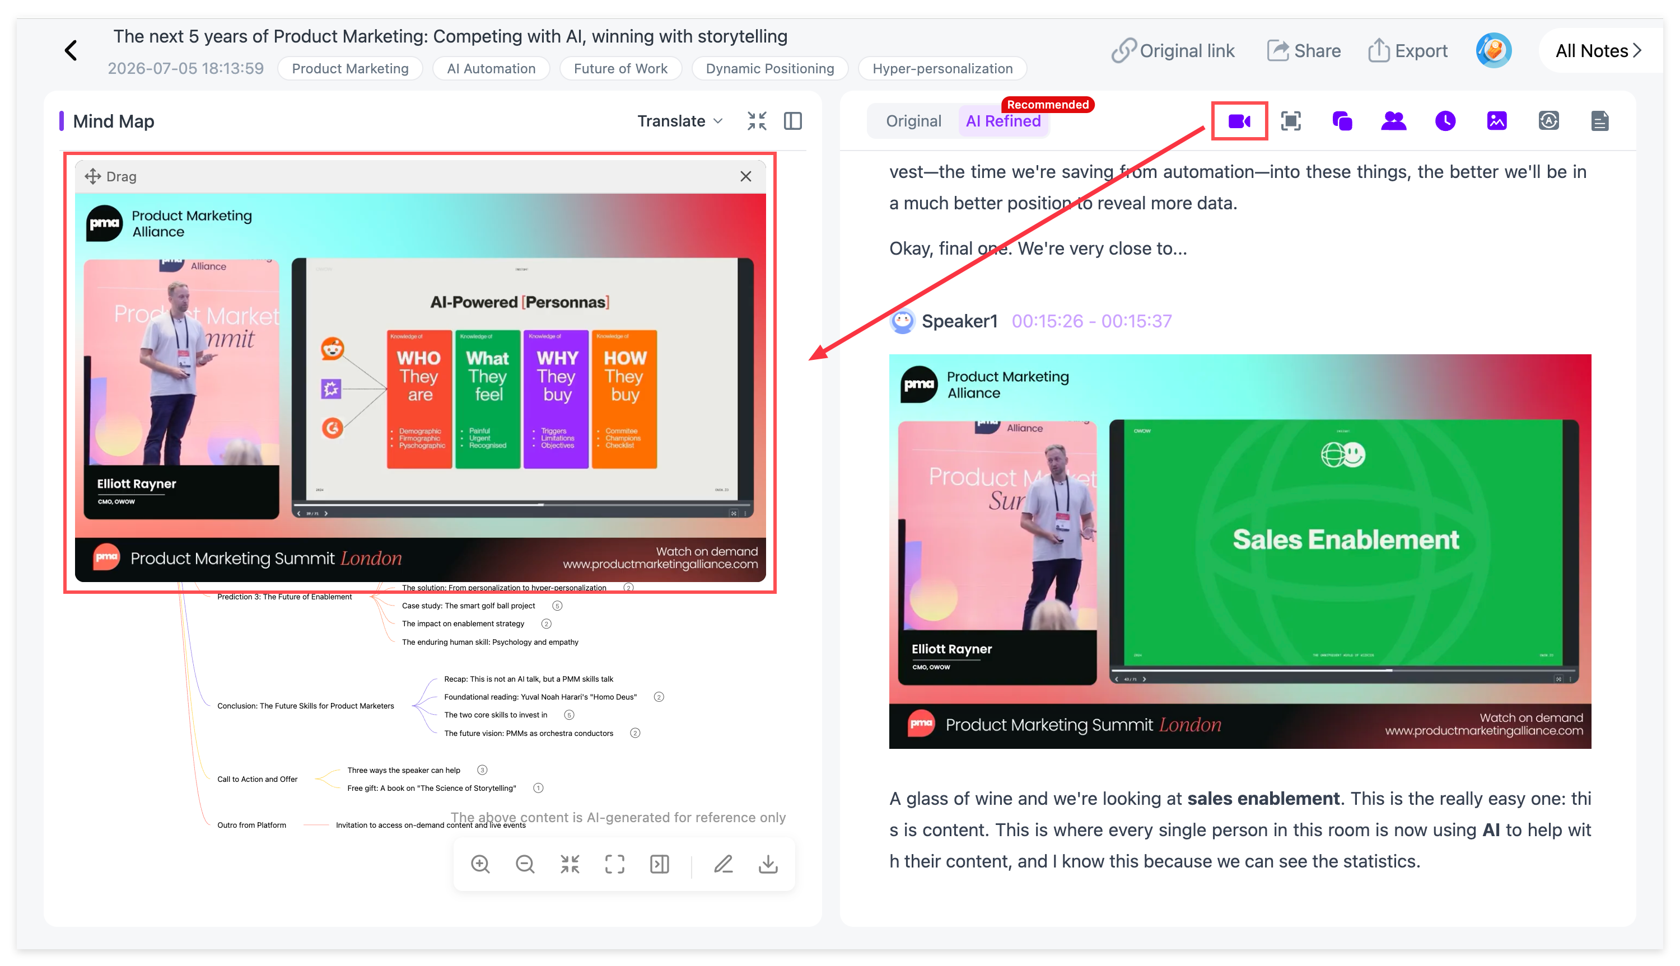Select node 'Call to Action and Offer'
The height and width of the screenshot is (966, 1680).
258,780
